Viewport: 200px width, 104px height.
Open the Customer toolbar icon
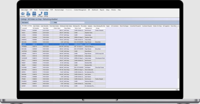click(22, 14)
